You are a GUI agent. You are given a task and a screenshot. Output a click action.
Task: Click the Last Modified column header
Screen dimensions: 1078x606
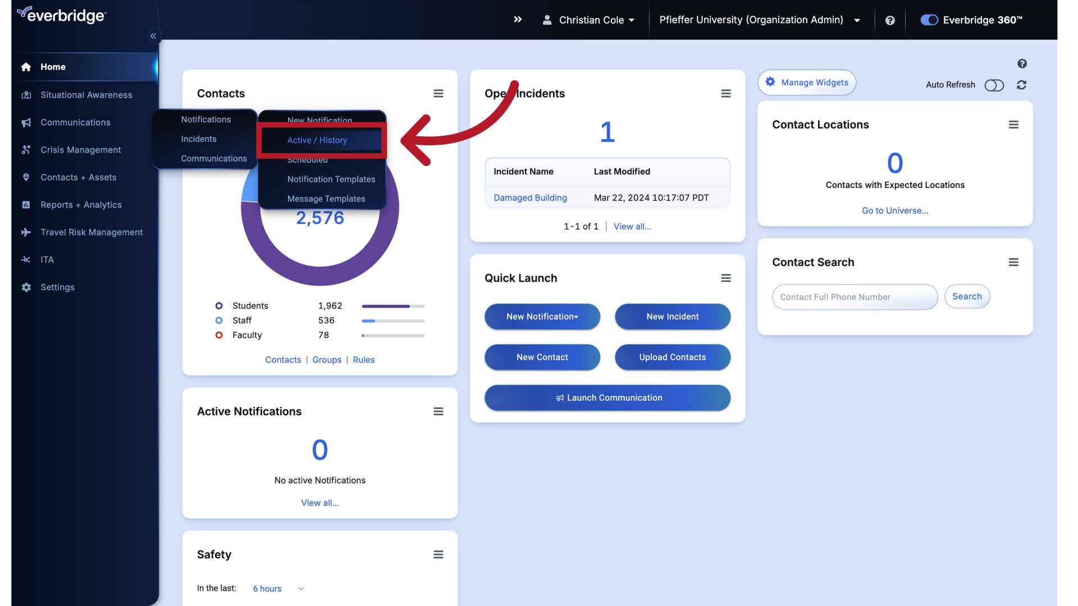click(622, 172)
